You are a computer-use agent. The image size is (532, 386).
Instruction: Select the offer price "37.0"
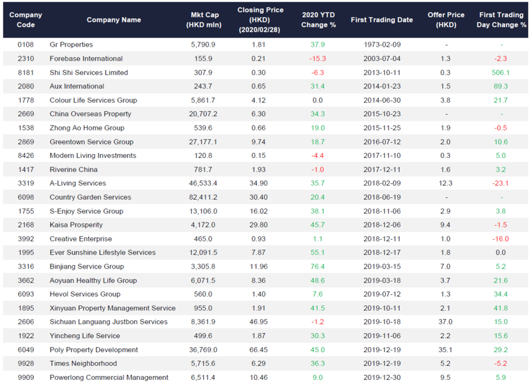click(445, 321)
